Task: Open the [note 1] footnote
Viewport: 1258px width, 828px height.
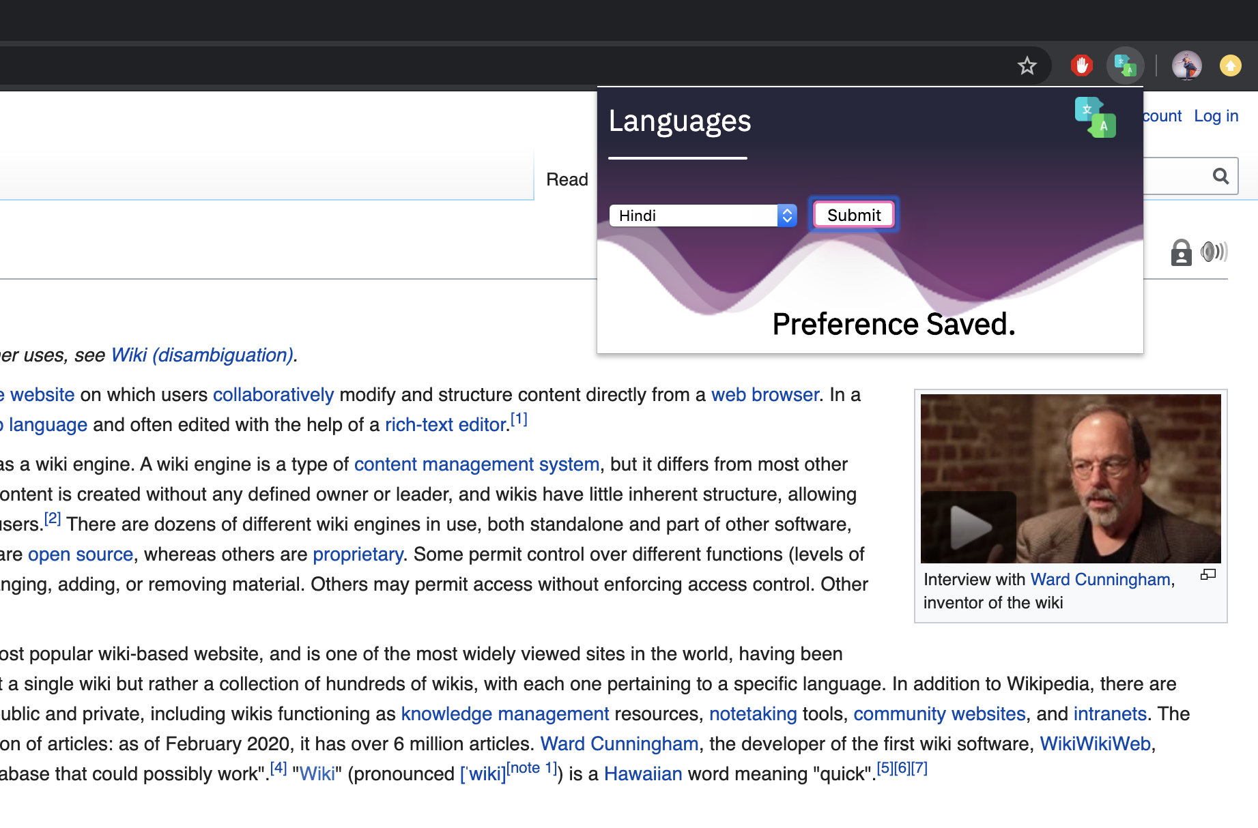Action: click(x=532, y=768)
